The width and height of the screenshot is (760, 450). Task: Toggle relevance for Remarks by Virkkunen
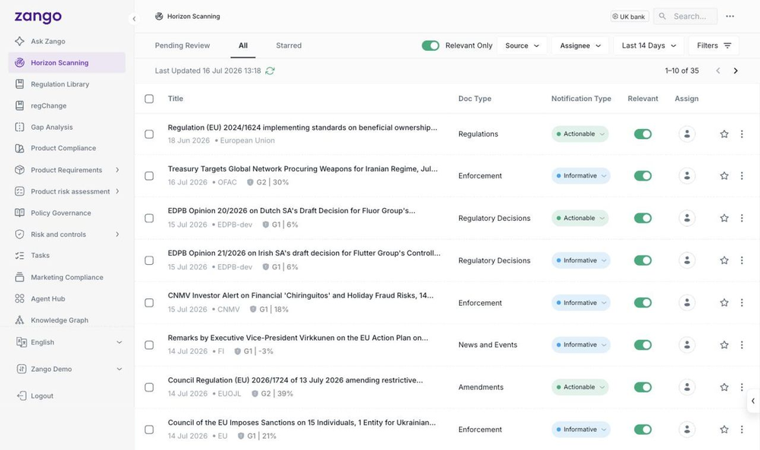point(643,345)
